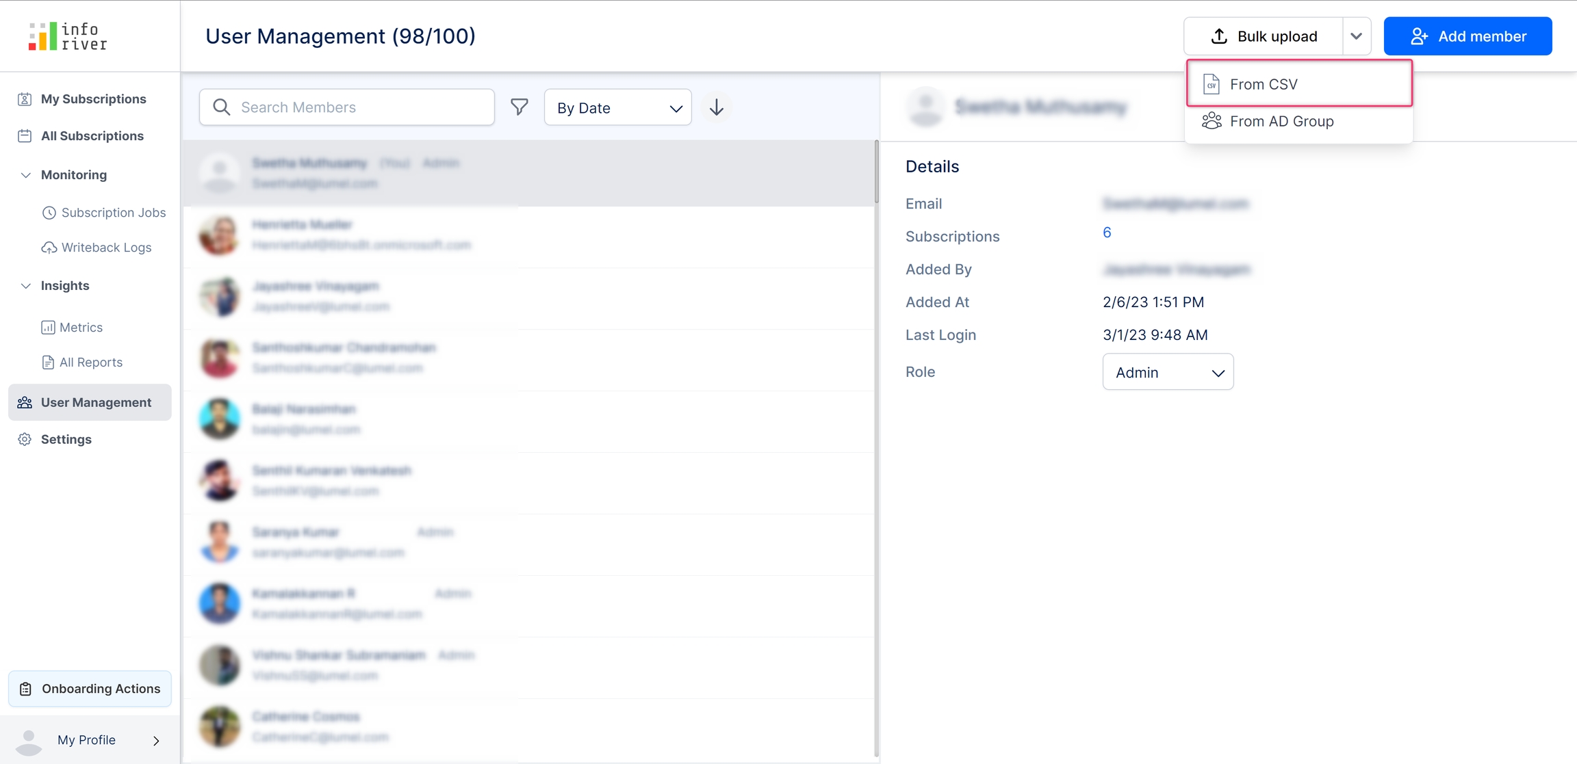Screen dimensions: 1577x764
Task: Close the Bulk upload dropdown arrow
Action: tap(1356, 36)
